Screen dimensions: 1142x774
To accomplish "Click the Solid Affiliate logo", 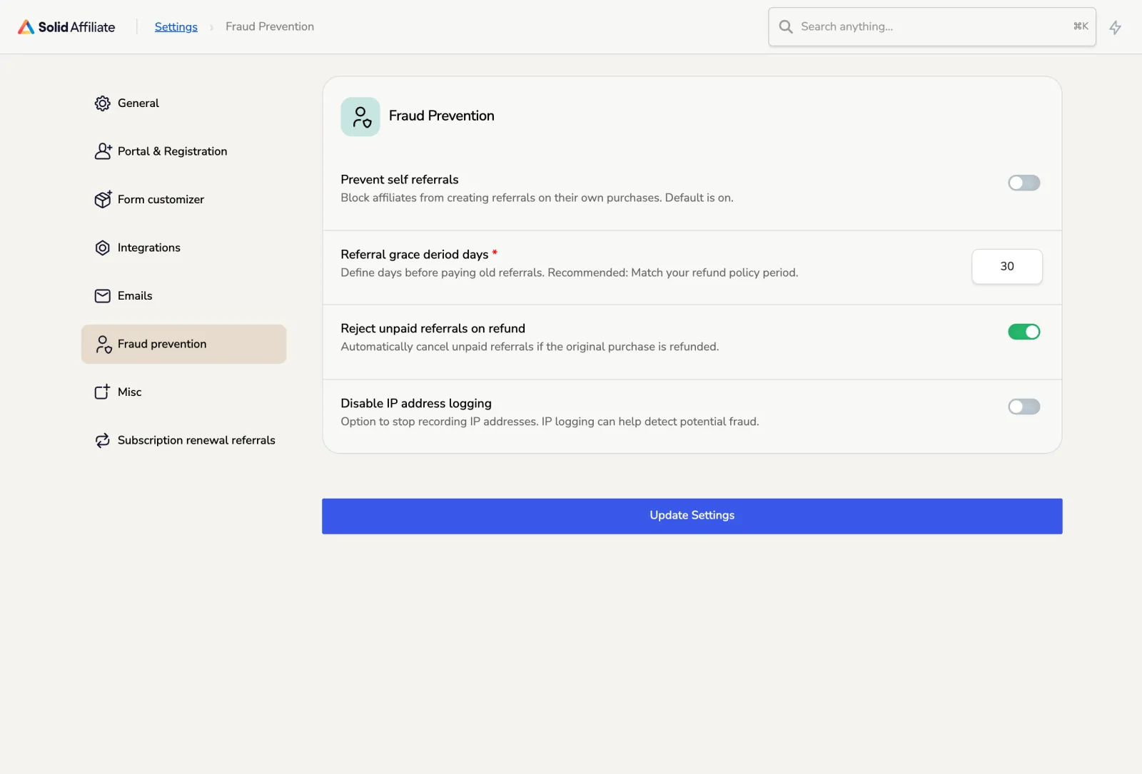I will coord(66,27).
